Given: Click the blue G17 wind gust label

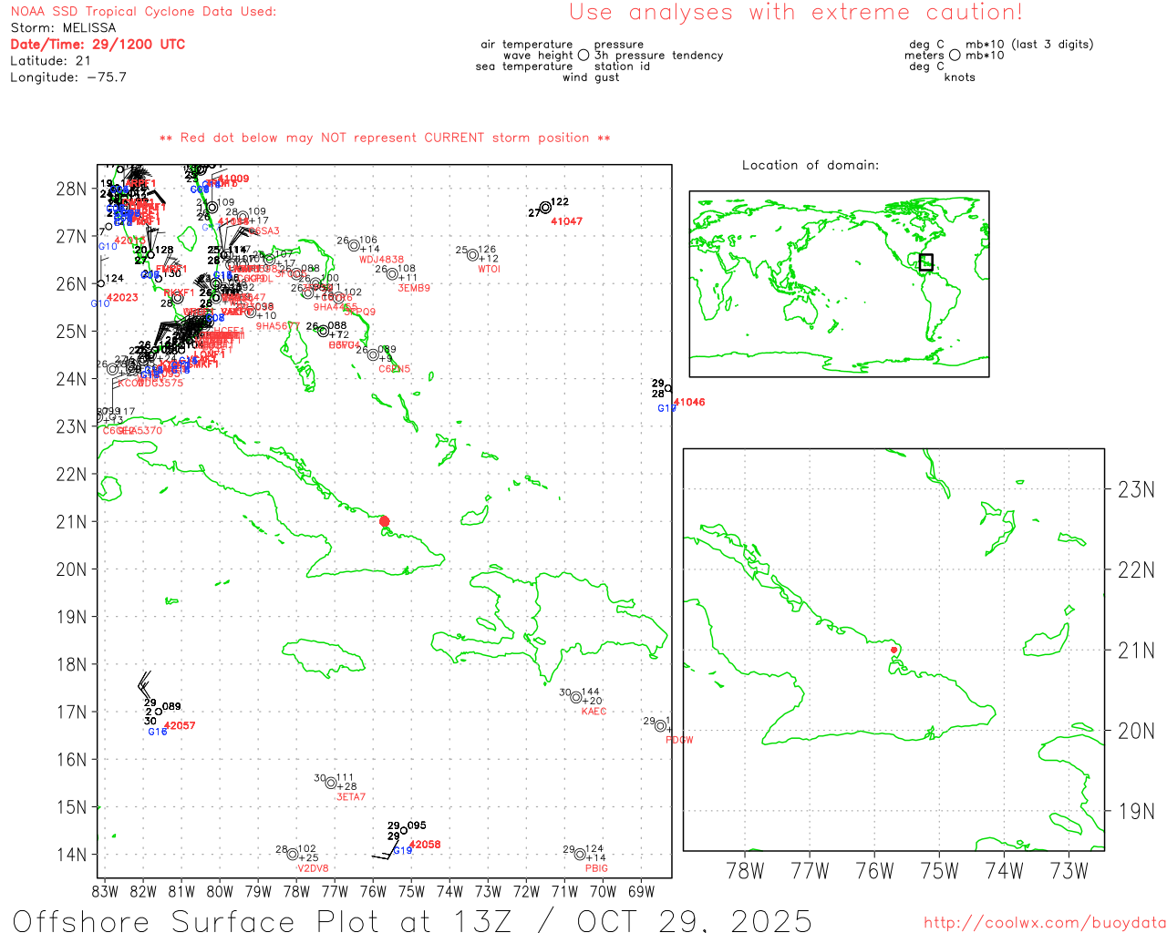Looking at the screenshot, I should (x=666, y=409).
